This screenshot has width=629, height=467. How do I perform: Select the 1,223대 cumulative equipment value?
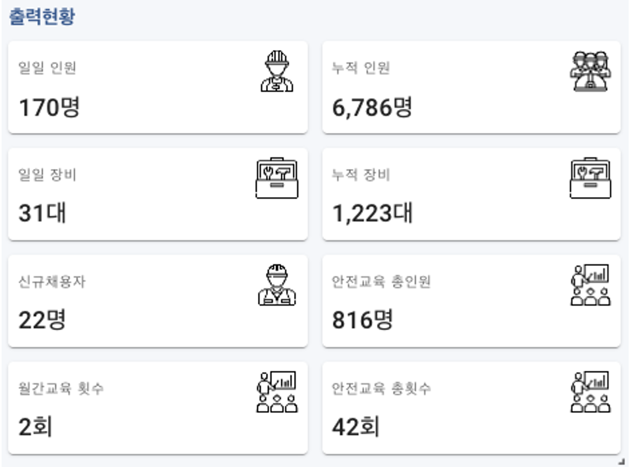coord(372,213)
